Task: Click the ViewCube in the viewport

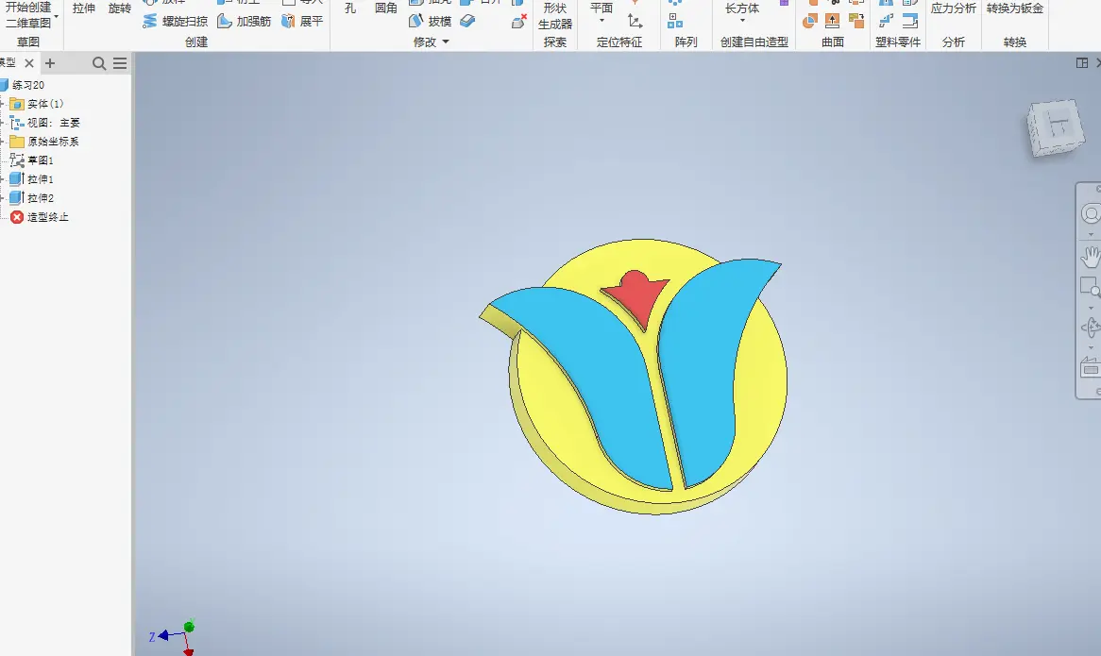Action: (1054, 127)
